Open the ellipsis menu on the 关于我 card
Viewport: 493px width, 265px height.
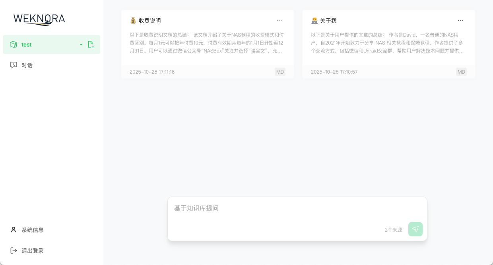tap(460, 21)
